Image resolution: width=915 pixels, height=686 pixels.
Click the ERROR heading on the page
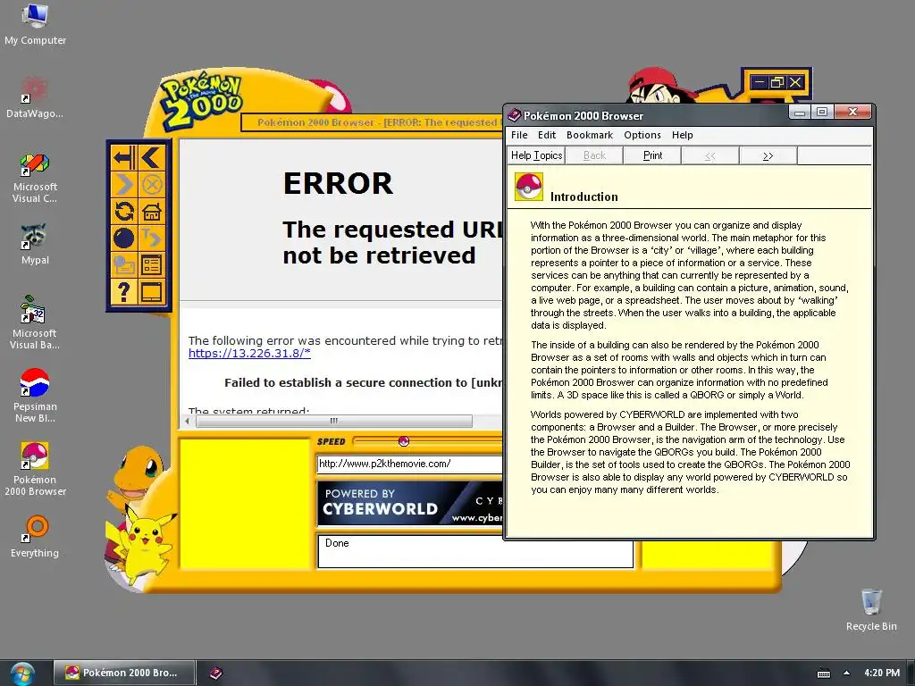[x=338, y=183]
